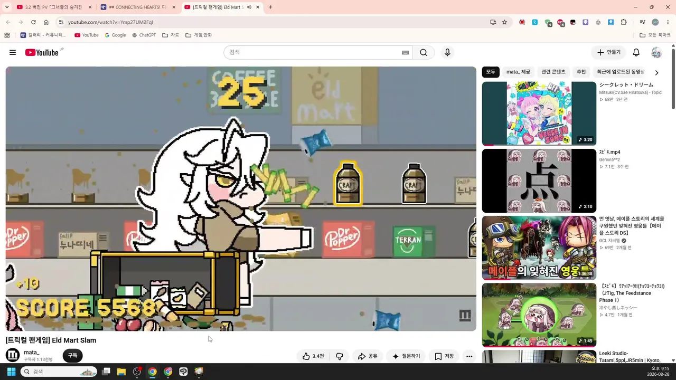Screen dimensions: 676x380
Task: Open the 게임,만화 bookmarks folder
Action: 199,35
